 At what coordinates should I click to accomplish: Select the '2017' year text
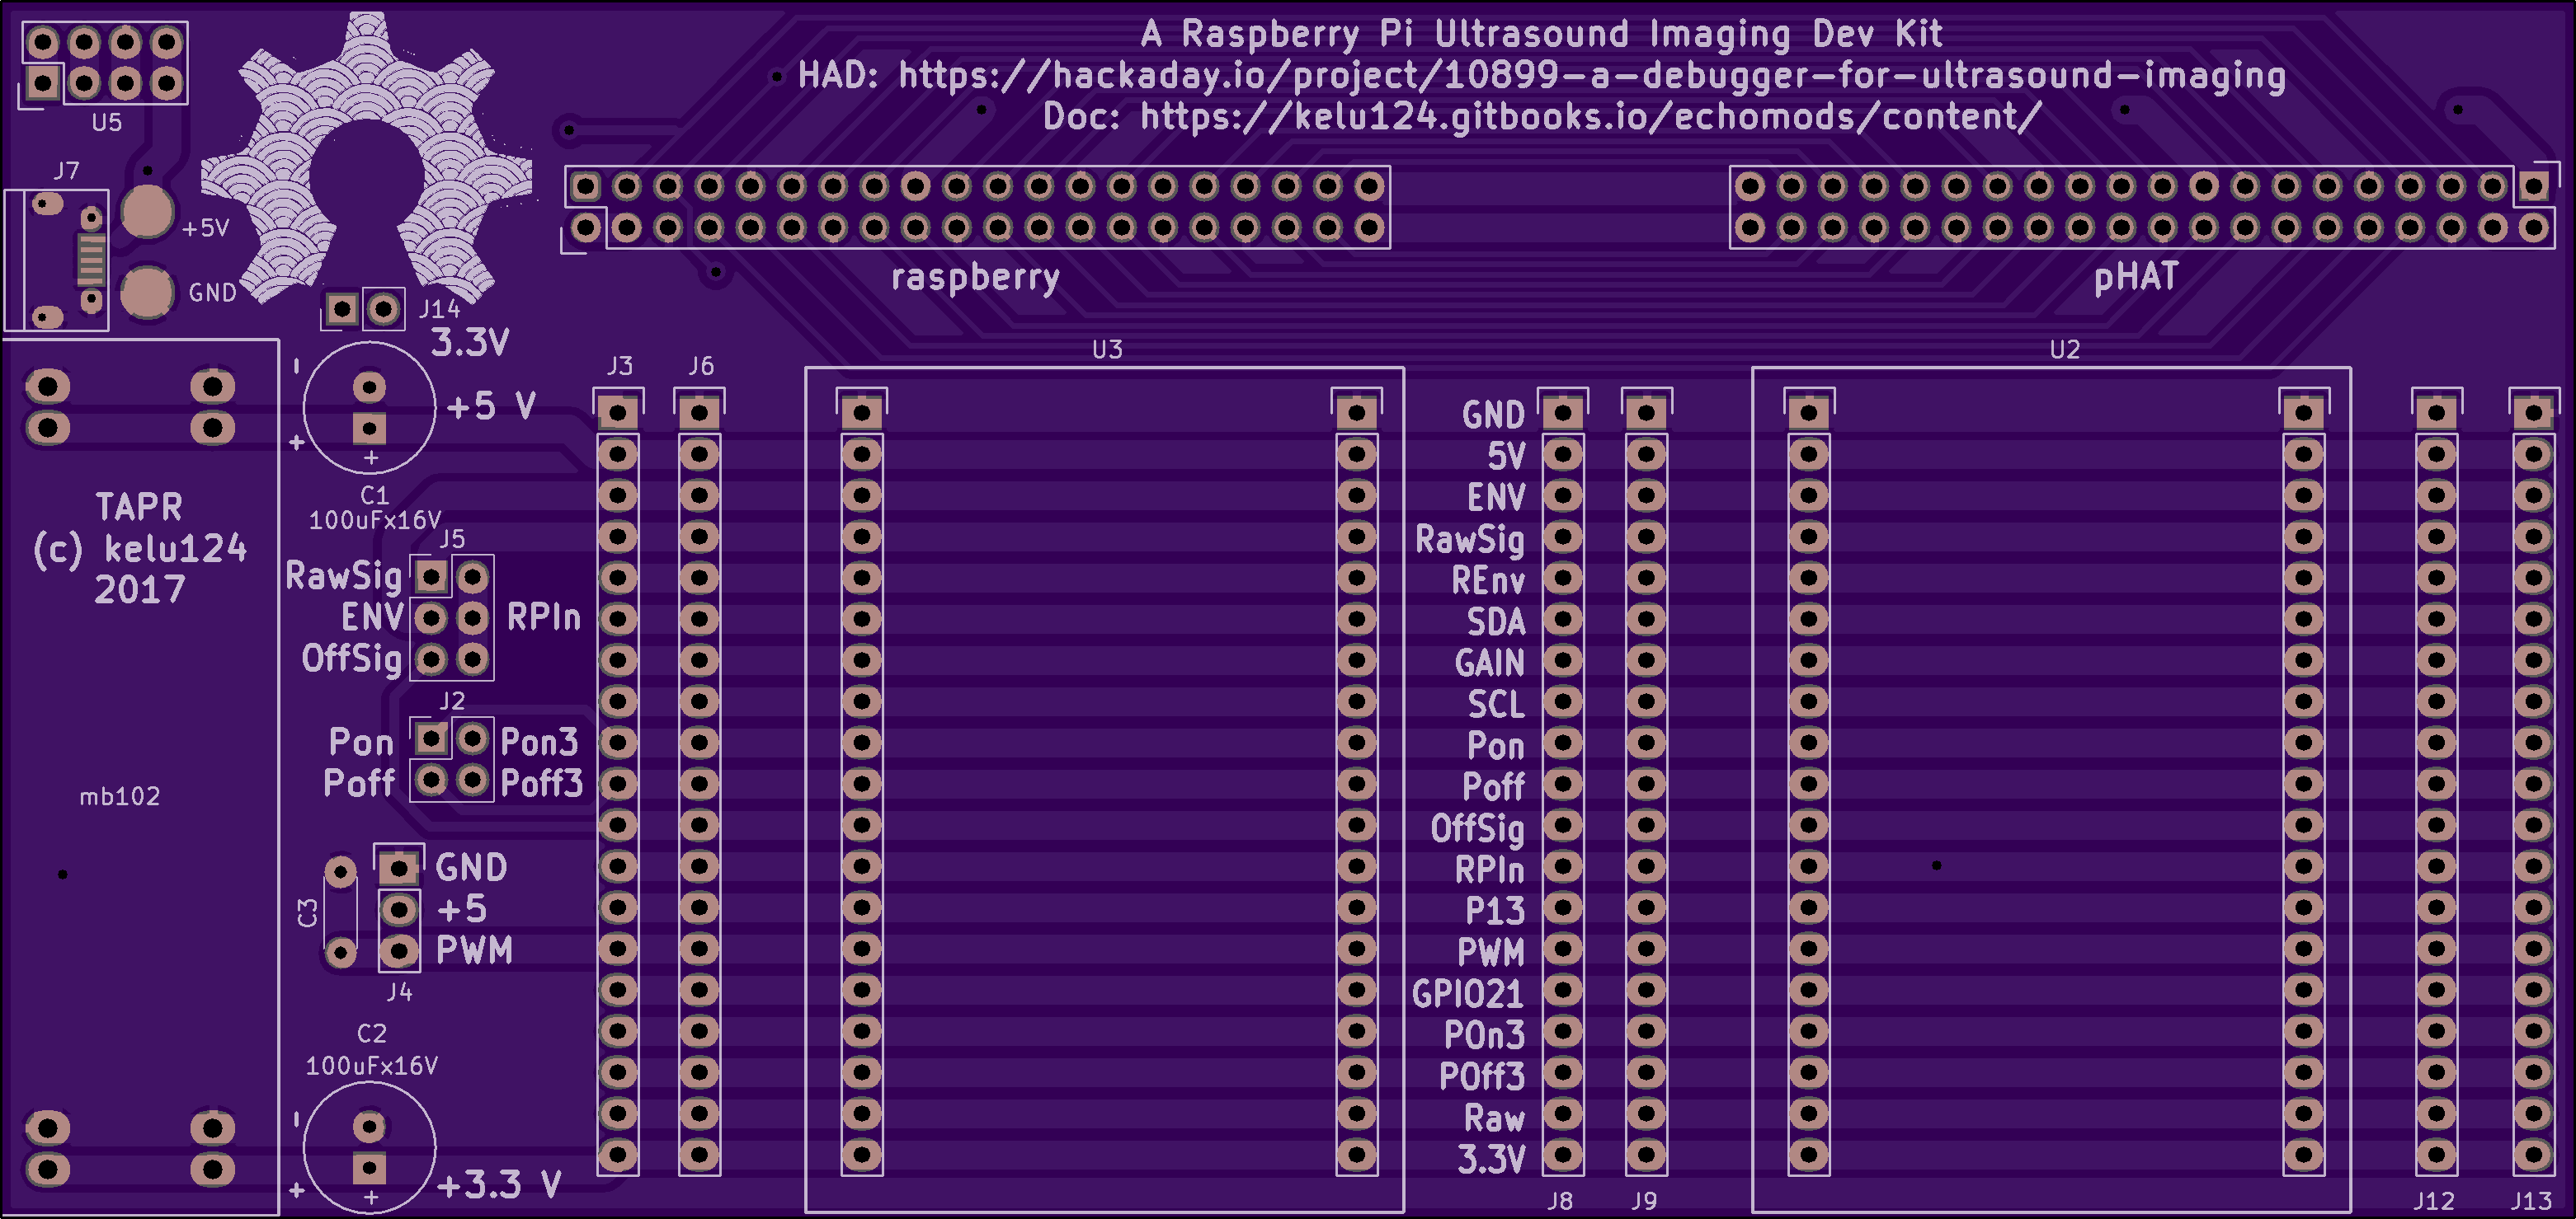(x=139, y=590)
